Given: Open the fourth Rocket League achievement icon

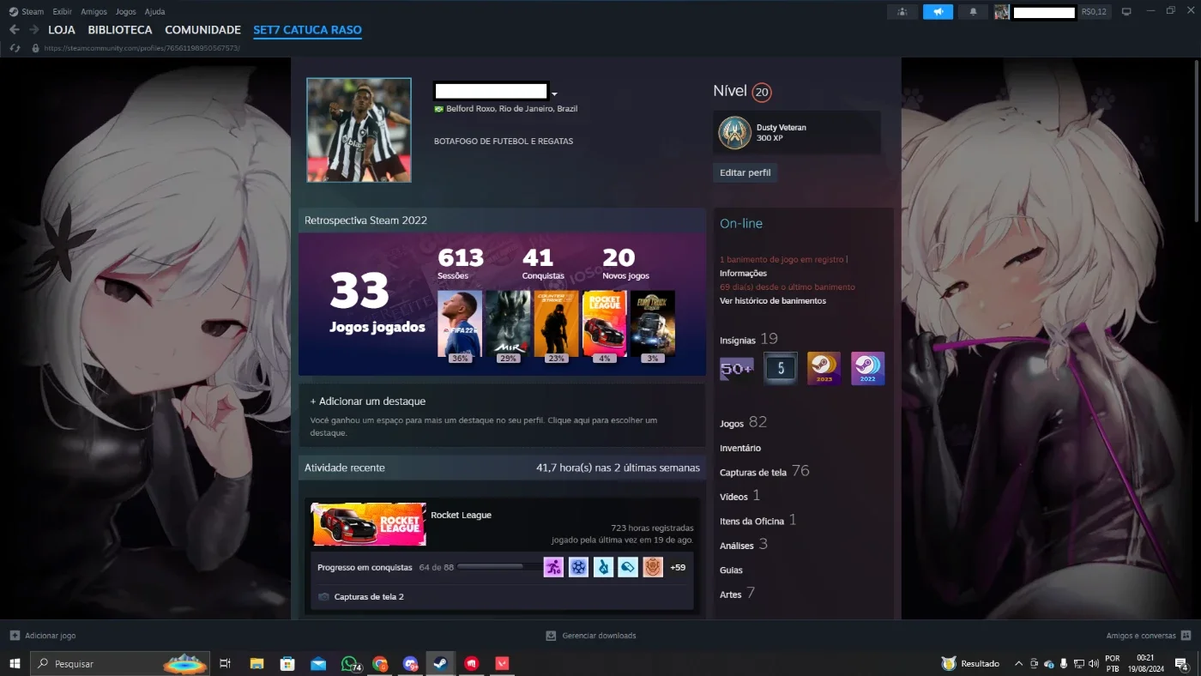Looking at the screenshot, I should click(x=629, y=567).
